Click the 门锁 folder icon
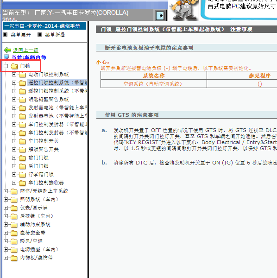 14,66
